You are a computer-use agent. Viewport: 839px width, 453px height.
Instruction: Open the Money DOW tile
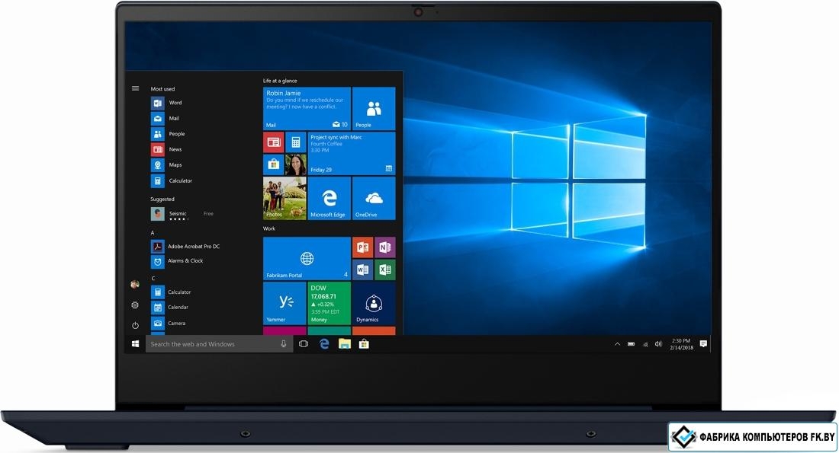tap(329, 303)
